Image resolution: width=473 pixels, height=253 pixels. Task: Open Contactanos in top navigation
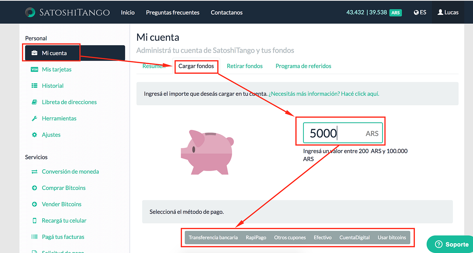coord(227,12)
